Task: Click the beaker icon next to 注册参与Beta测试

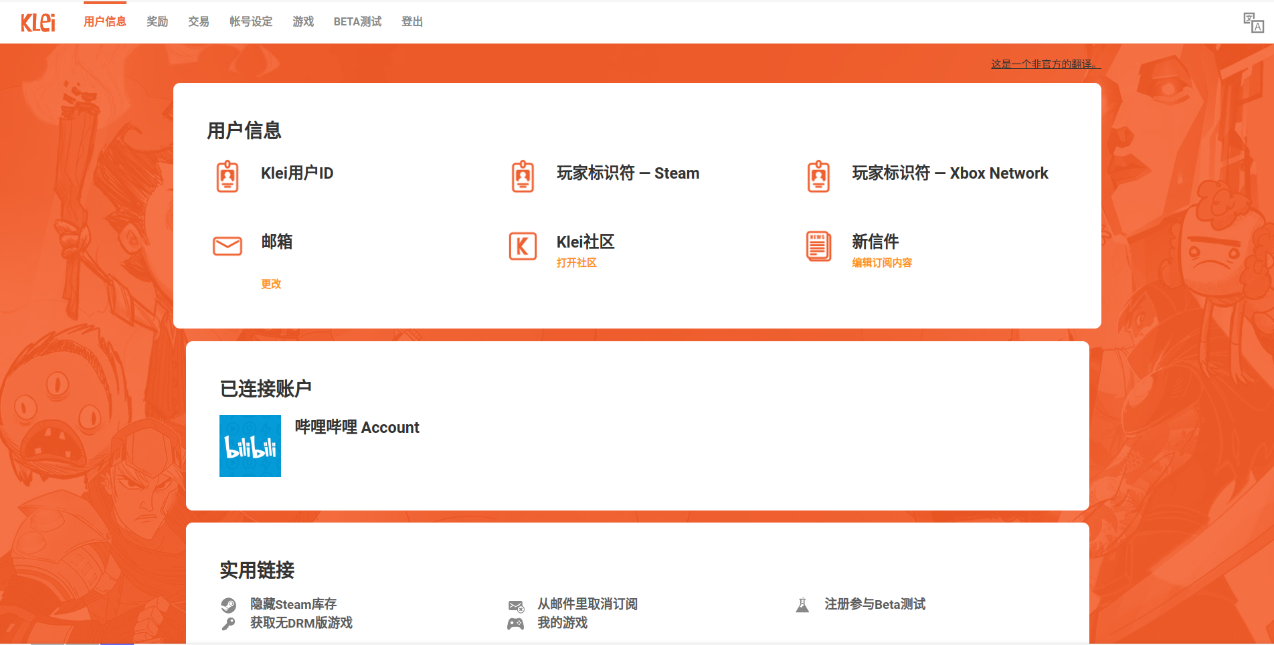Action: click(x=801, y=605)
